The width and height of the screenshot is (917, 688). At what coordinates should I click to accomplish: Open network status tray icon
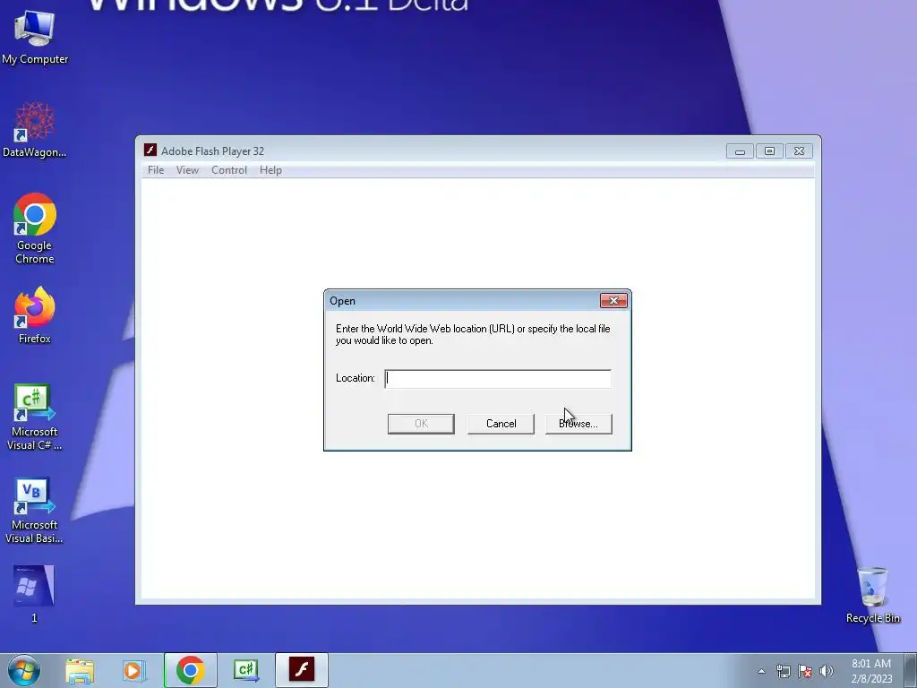[783, 671]
